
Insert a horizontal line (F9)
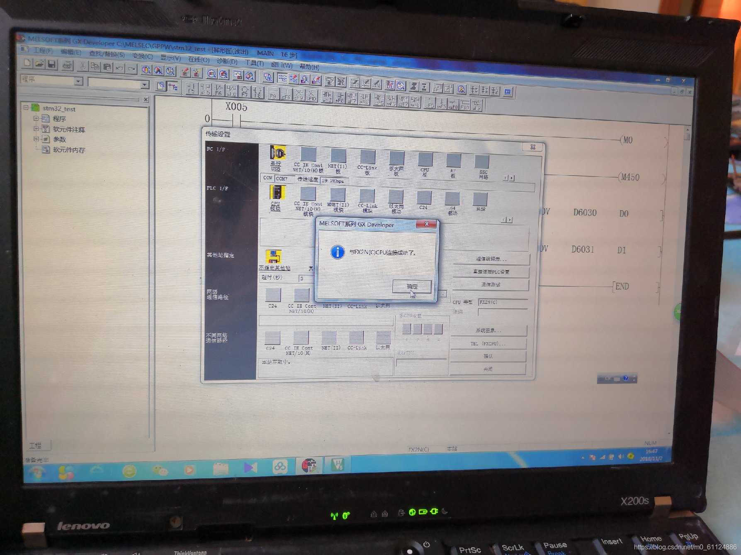[x=273, y=93]
